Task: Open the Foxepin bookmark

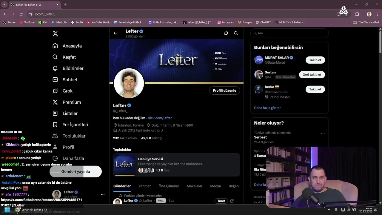Action: coord(245,22)
